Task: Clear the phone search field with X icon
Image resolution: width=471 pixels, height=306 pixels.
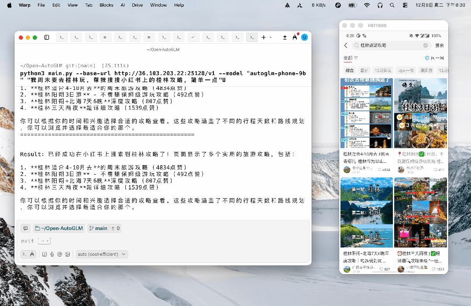Action: [426, 45]
